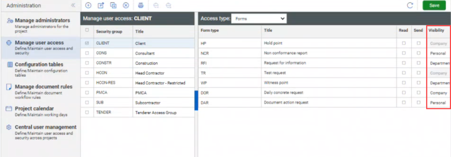Image resolution: width=451 pixels, height=157 pixels.
Task: Open the Access type dropdown
Action: (x=259, y=18)
